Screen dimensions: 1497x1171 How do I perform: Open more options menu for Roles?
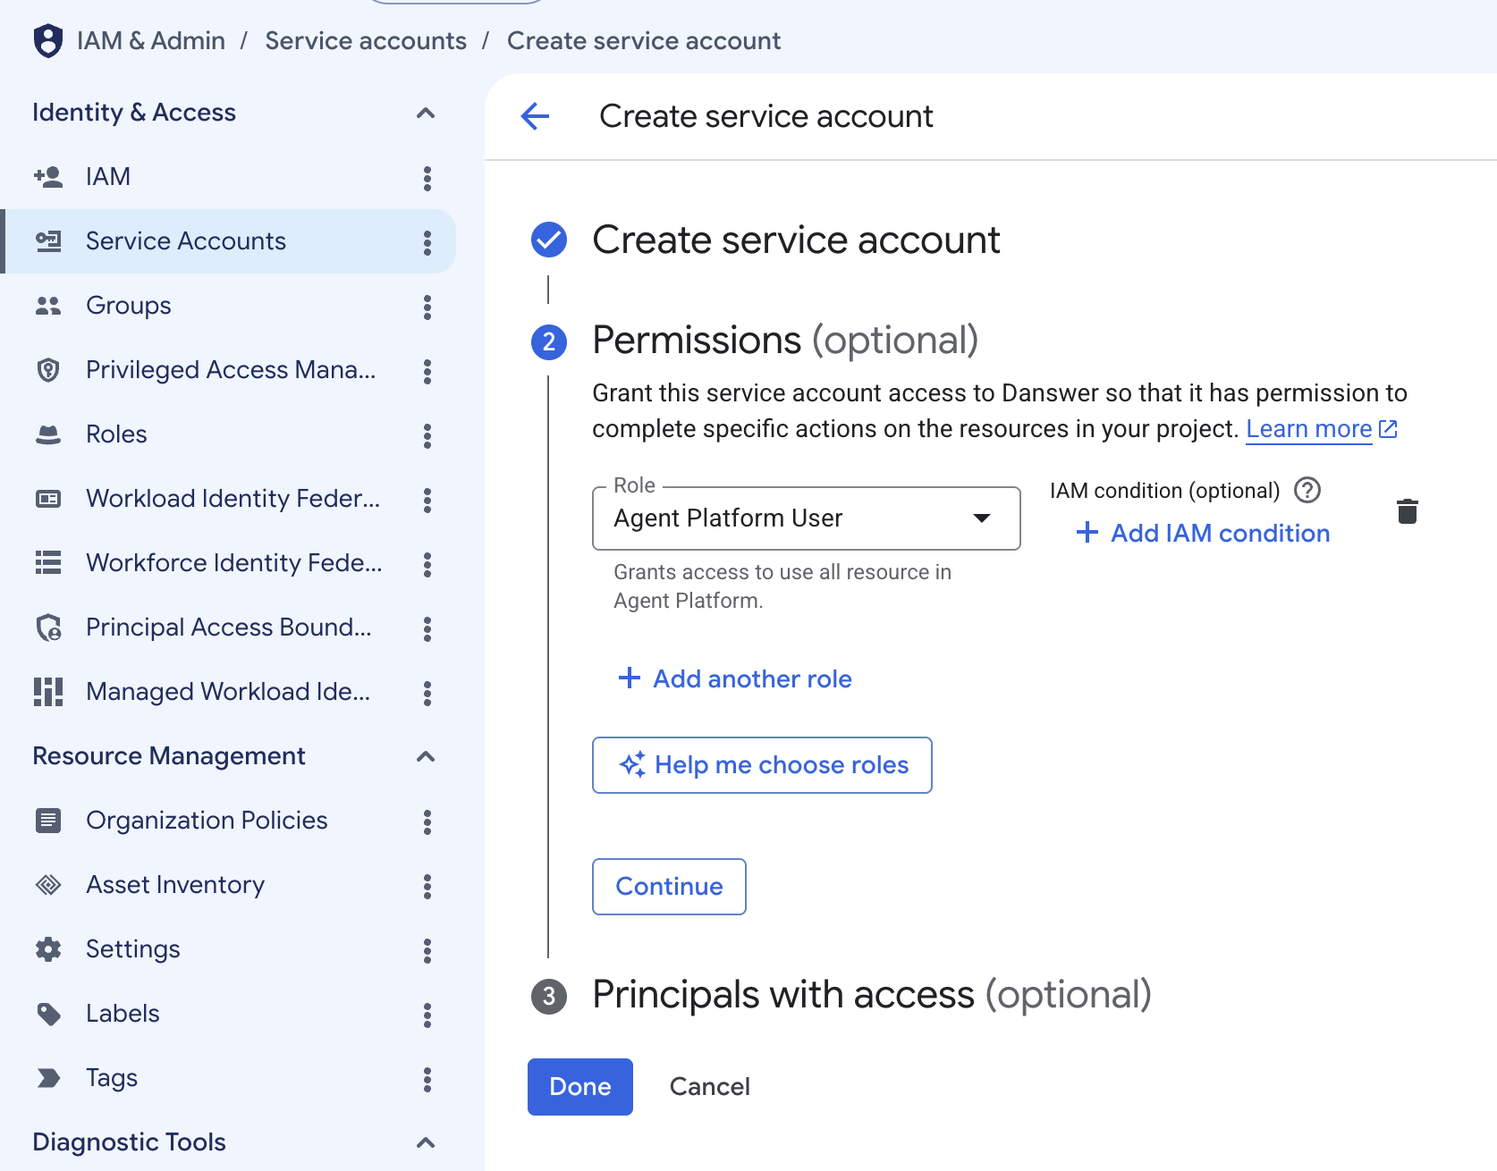coord(427,435)
